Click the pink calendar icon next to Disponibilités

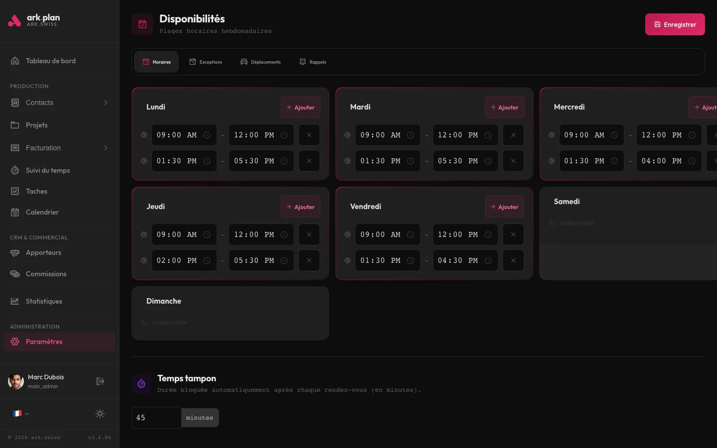coord(142,24)
